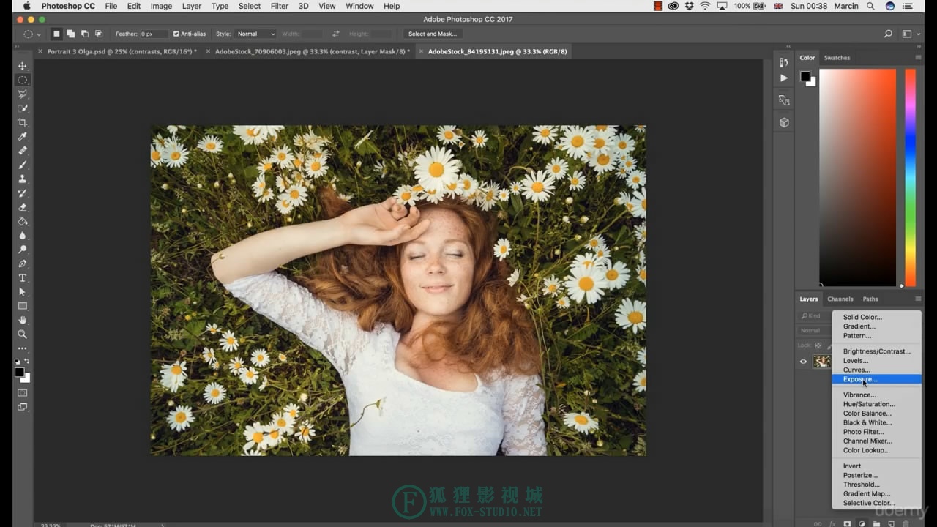Select the Horizontal Type tool

23,278
